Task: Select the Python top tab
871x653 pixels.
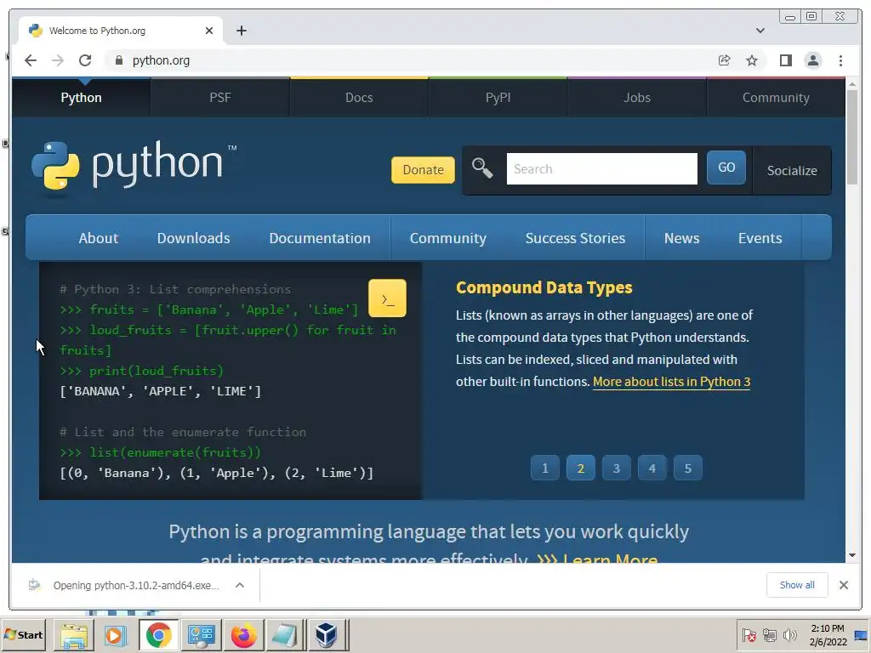Action: coord(81,98)
